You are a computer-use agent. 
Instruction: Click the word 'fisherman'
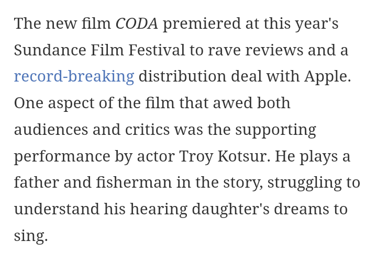point(134,182)
